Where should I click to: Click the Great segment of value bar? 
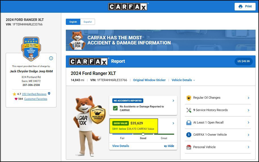click(x=164, y=134)
